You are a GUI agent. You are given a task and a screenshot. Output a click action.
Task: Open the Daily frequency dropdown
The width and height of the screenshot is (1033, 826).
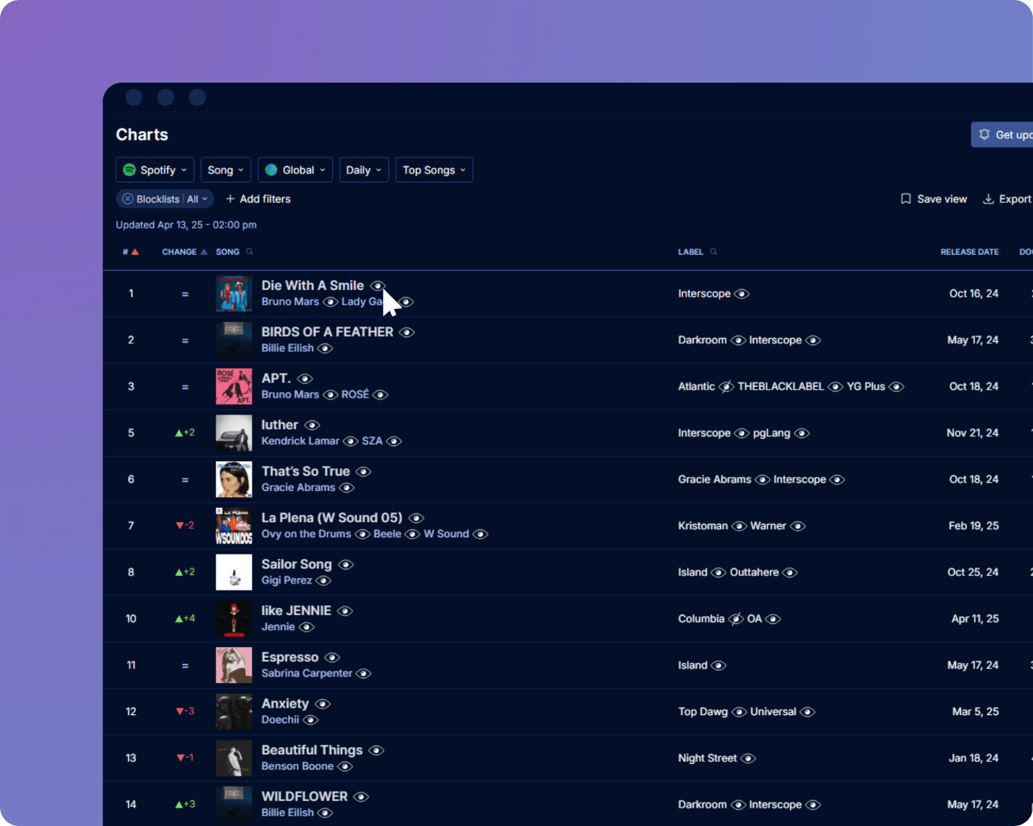click(x=363, y=170)
